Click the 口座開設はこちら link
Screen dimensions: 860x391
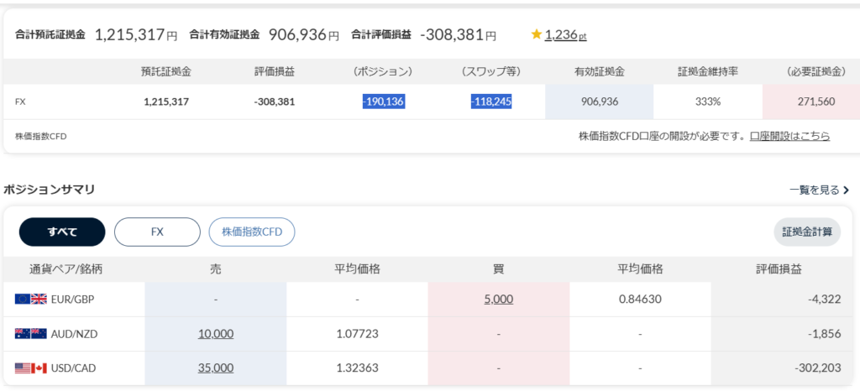coord(789,136)
